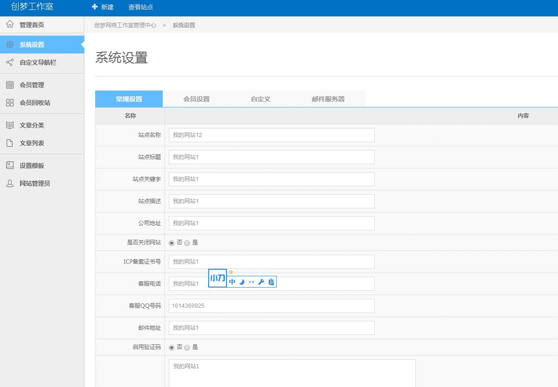558x387 pixels.
Task: Switch to the 会员设置 tab
Action: (x=196, y=99)
